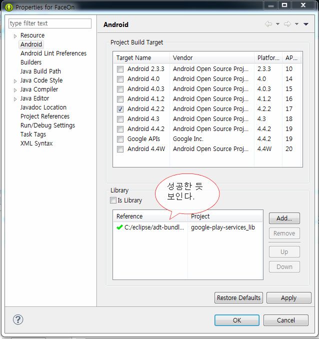Click the Platform column header
Viewport: 319px width, 339px height.
pyautogui.click(x=268, y=57)
